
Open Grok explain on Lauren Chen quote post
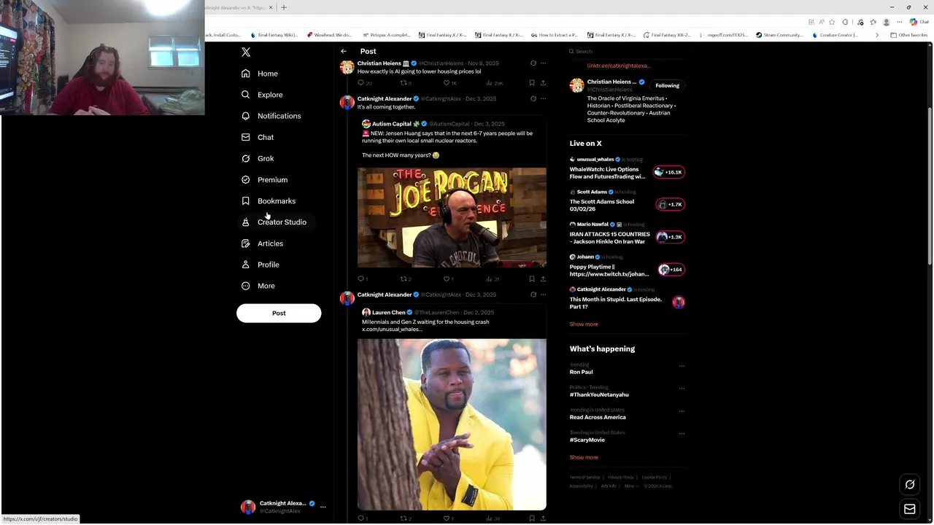(x=533, y=295)
